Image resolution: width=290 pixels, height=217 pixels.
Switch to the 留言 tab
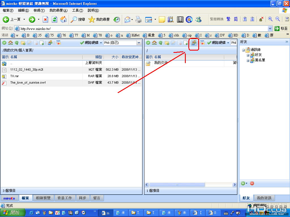click(x=97, y=198)
